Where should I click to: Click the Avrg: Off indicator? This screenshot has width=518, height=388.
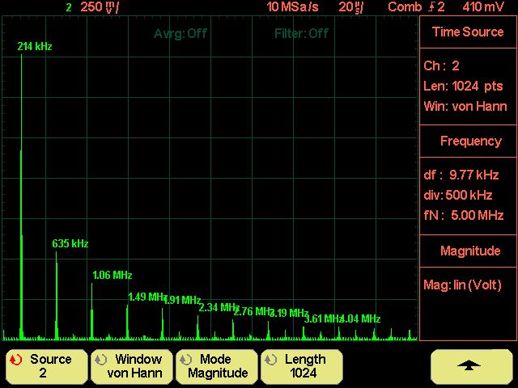pyautogui.click(x=180, y=33)
